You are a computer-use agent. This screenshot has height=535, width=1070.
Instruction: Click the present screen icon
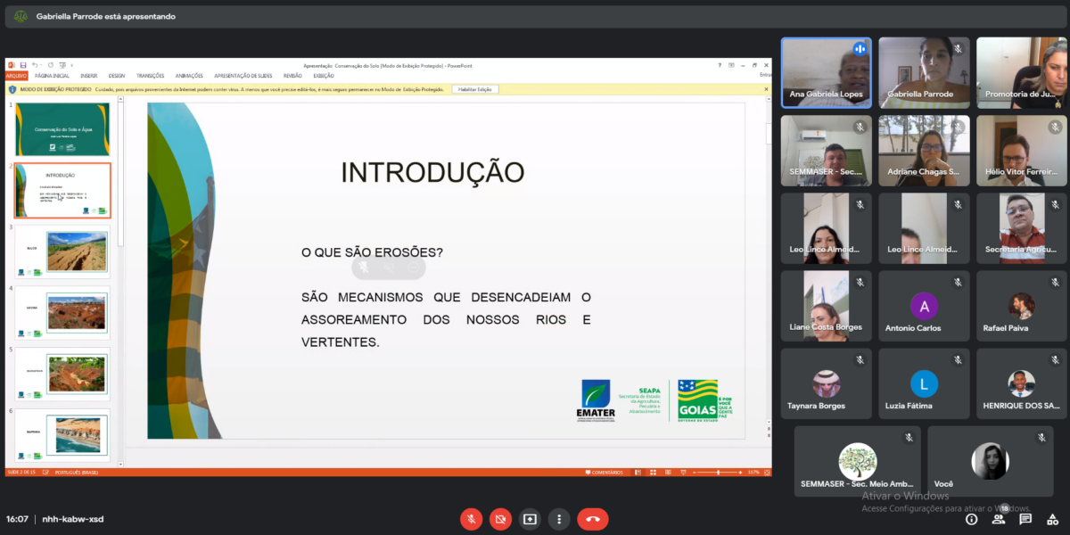[x=530, y=519]
